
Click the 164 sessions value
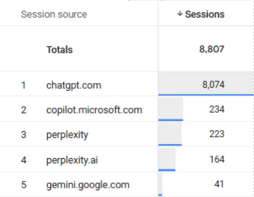point(217,159)
